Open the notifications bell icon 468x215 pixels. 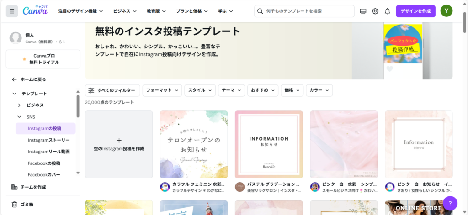(x=387, y=11)
